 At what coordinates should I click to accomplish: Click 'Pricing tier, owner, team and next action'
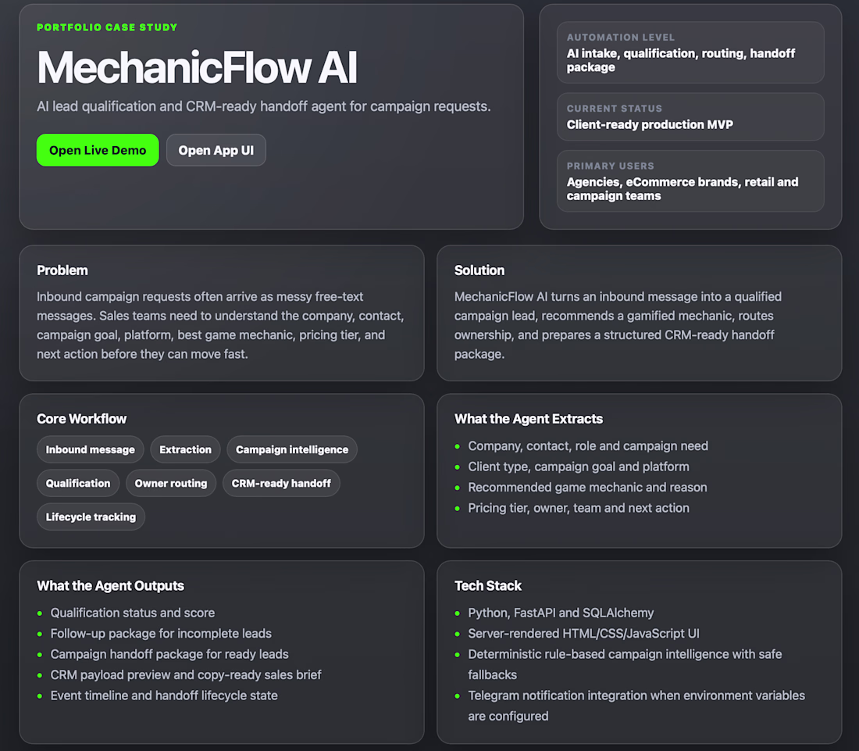tap(579, 508)
